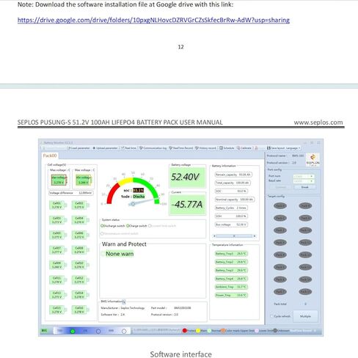Screen dimensions: 358x358
Task: Open the Language dropdown menu
Action: tap(293, 148)
